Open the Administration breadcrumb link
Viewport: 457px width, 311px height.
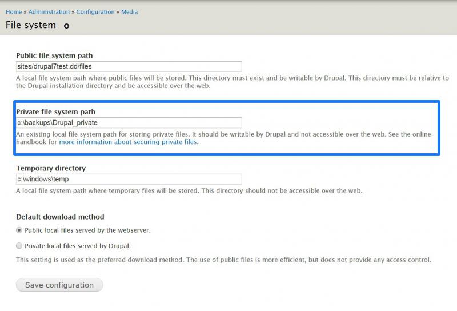point(49,12)
